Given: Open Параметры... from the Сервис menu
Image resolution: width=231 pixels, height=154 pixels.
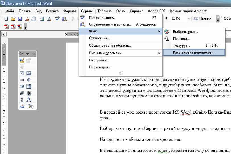Looking at the screenshot, I should (x=121, y=67).
